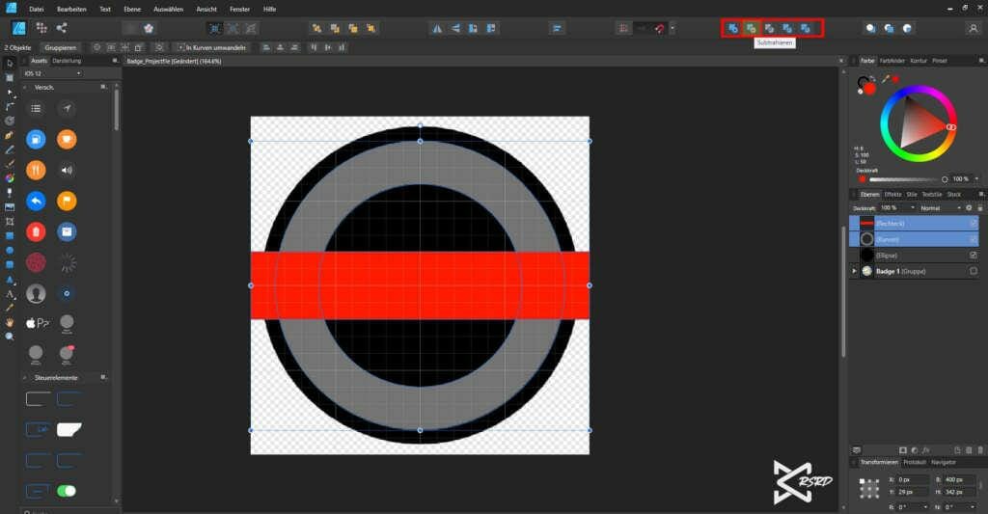
Task: Click the Subtrahieren boolean operation icon
Action: click(x=751, y=28)
